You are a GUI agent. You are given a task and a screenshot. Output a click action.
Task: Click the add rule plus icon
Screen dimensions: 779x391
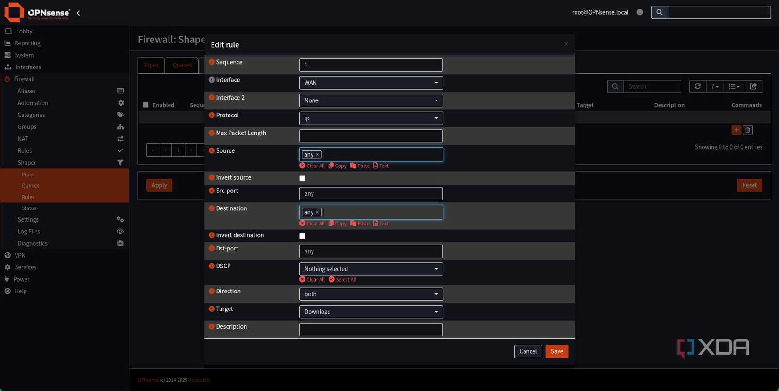coord(736,130)
